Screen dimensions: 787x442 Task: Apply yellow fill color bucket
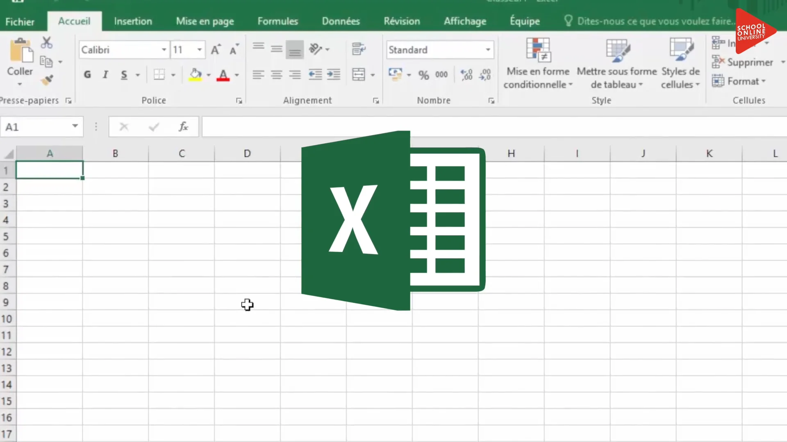pyautogui.click(x=196, y=74)
